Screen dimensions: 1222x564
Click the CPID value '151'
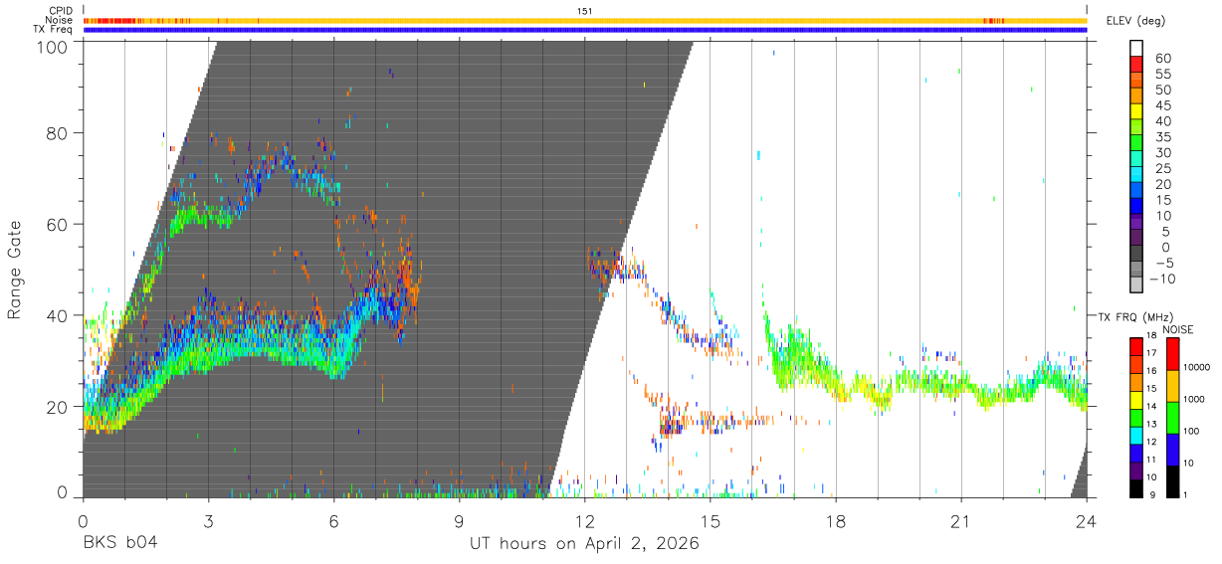pos(585,11)
